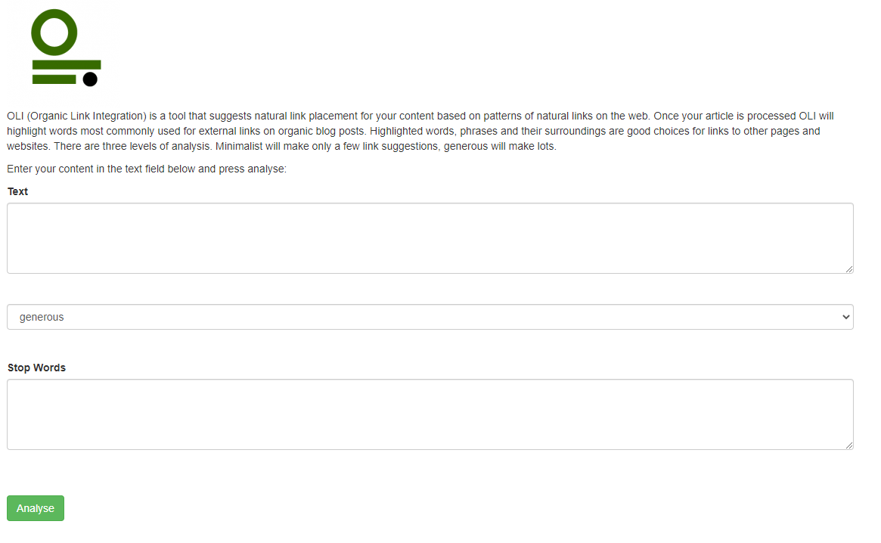Click the dropdown chevron arrow
The image size is (881, 543).
click(845, 317)
